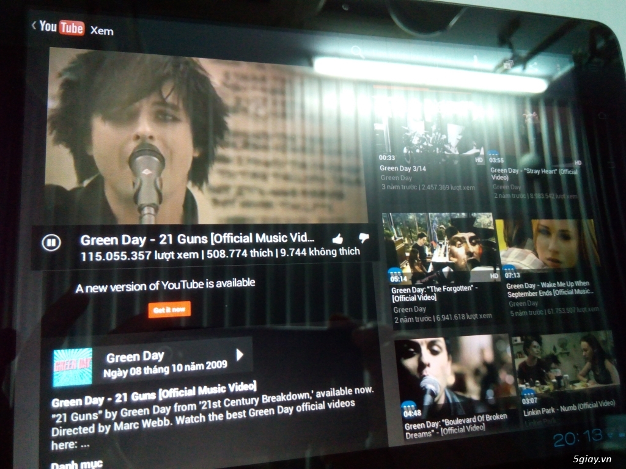Tap "Ngày 08 tháng 10 năm 2009" date

click(165, 369)
